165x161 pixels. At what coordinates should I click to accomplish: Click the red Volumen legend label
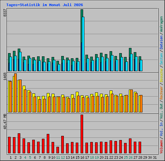161,147
